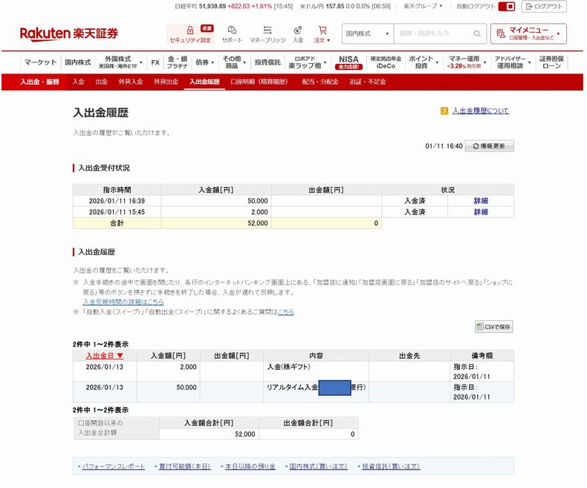The image size is (587, 488).
Task: Switch to the 入金 tab
Action: pos(78,82)
